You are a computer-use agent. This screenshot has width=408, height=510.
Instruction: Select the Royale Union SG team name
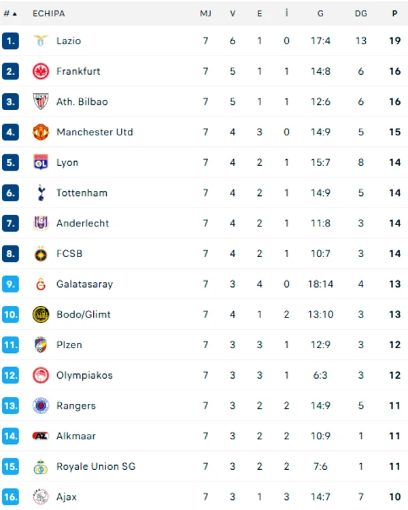96,466
